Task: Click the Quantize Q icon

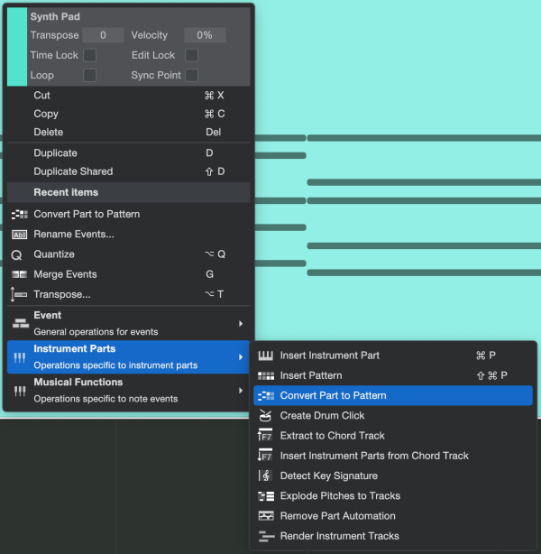Action: click(16, 254)
